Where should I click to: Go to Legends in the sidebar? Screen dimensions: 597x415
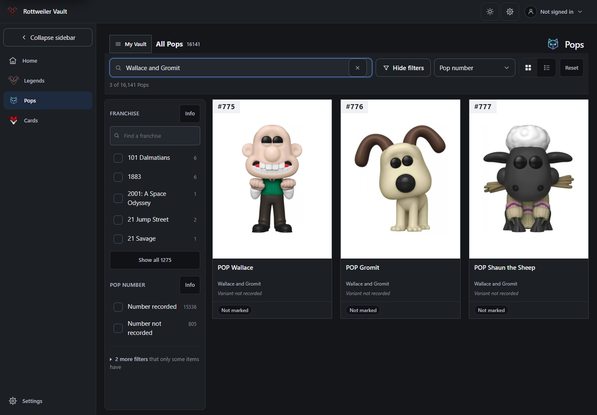click(x=48, y=81)
